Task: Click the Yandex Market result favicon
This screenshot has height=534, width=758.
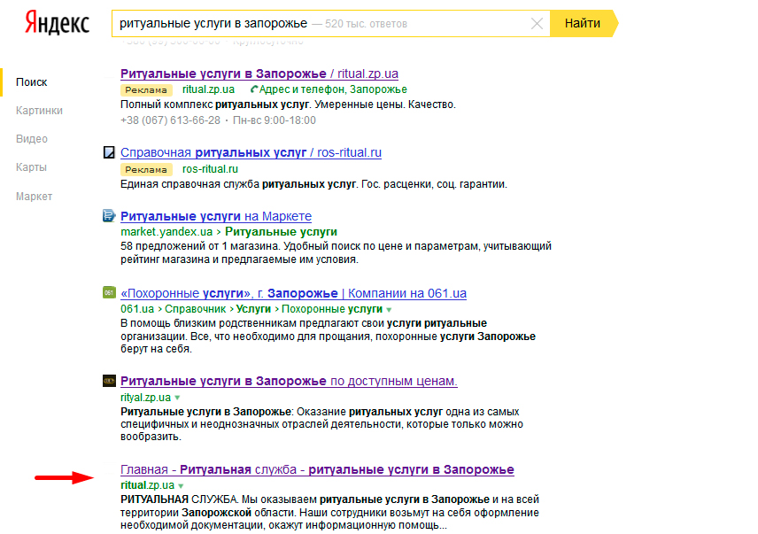Action: [x=109, y=215]
